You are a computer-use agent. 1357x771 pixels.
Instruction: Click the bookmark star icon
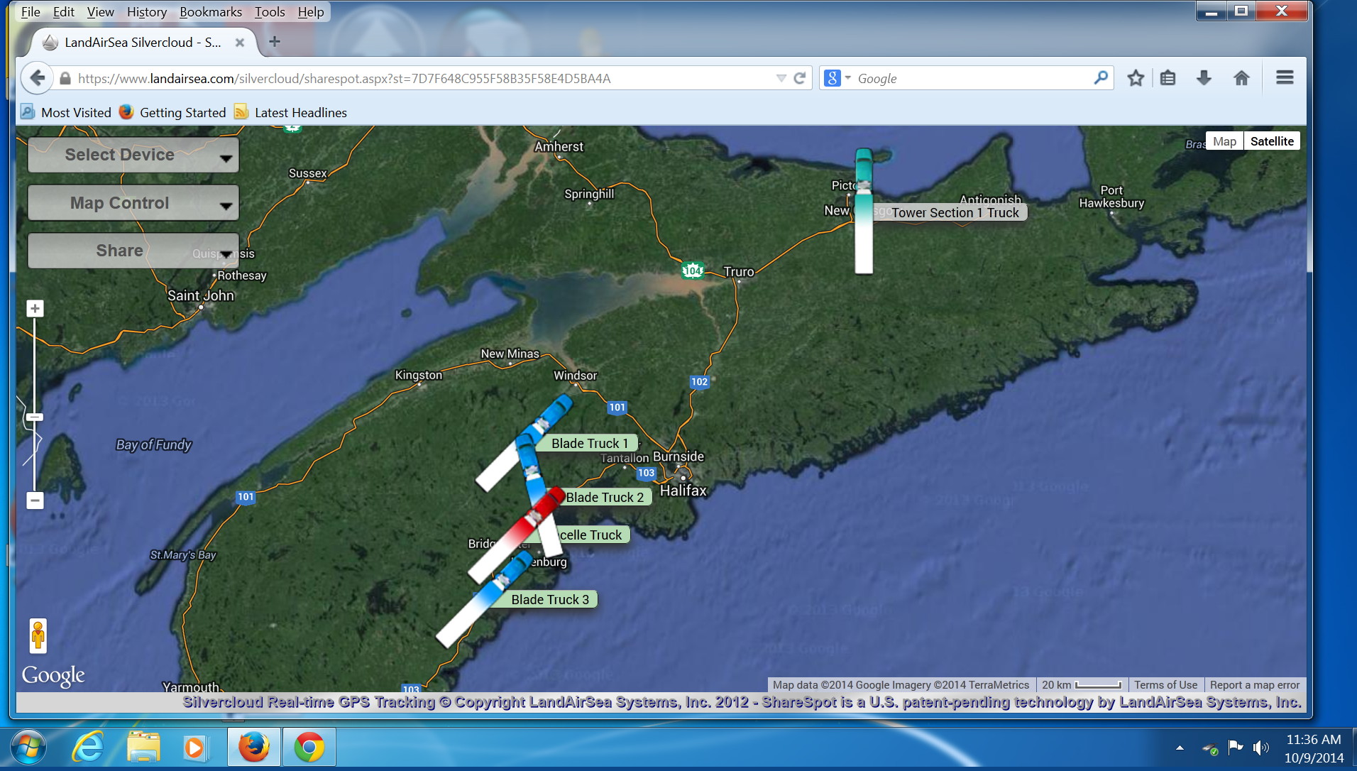point(1136,78)
